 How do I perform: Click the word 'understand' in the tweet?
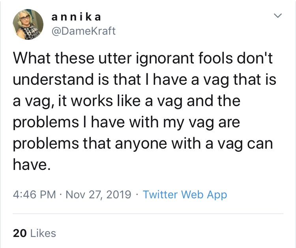point(53,80)
